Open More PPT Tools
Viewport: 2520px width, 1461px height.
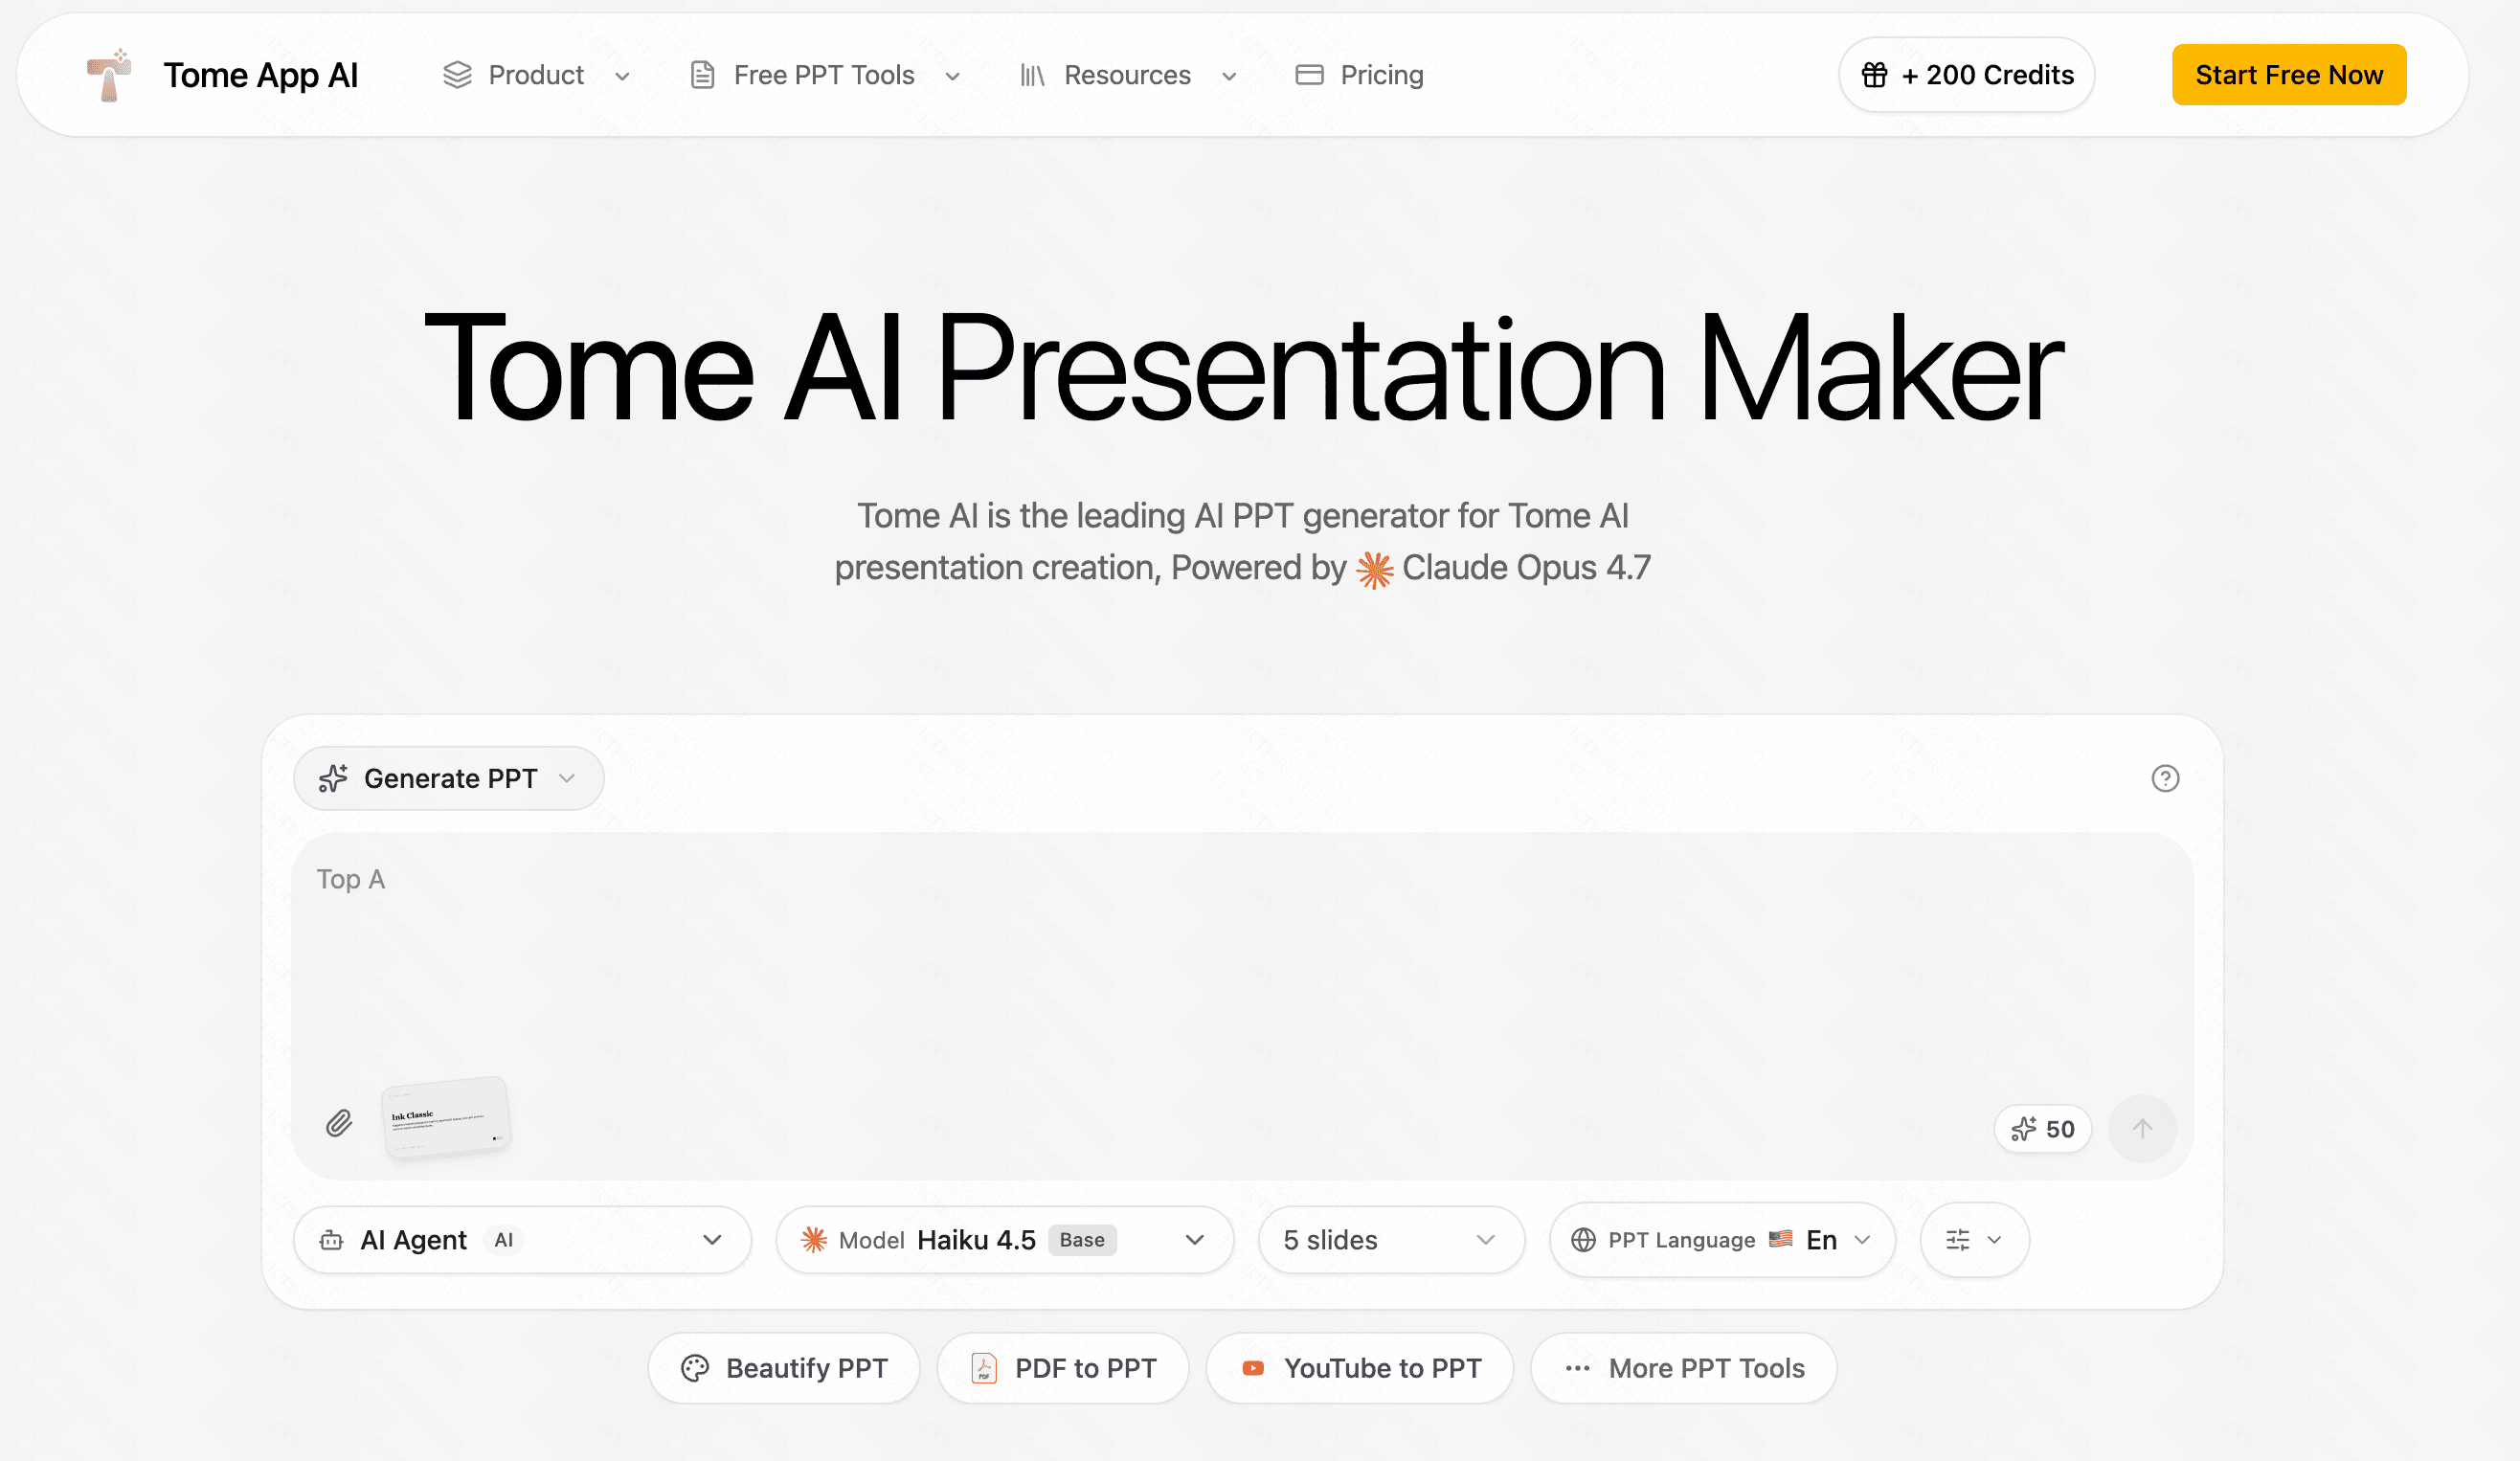1684,1368
